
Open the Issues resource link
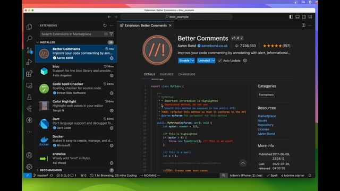tap(262, 120)
